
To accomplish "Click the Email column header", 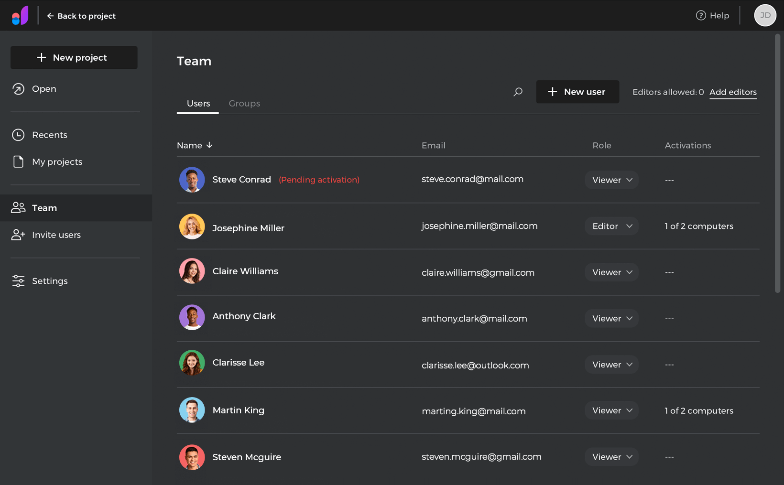I will [x=433, y=145].
